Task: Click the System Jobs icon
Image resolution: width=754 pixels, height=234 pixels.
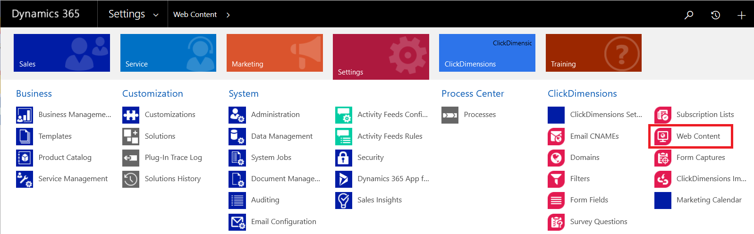Action: point(237,158)
